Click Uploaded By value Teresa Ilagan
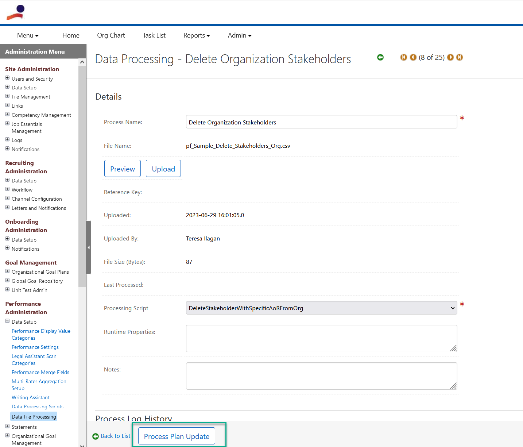This screenshot has height=447, width=523. (203, 239)
